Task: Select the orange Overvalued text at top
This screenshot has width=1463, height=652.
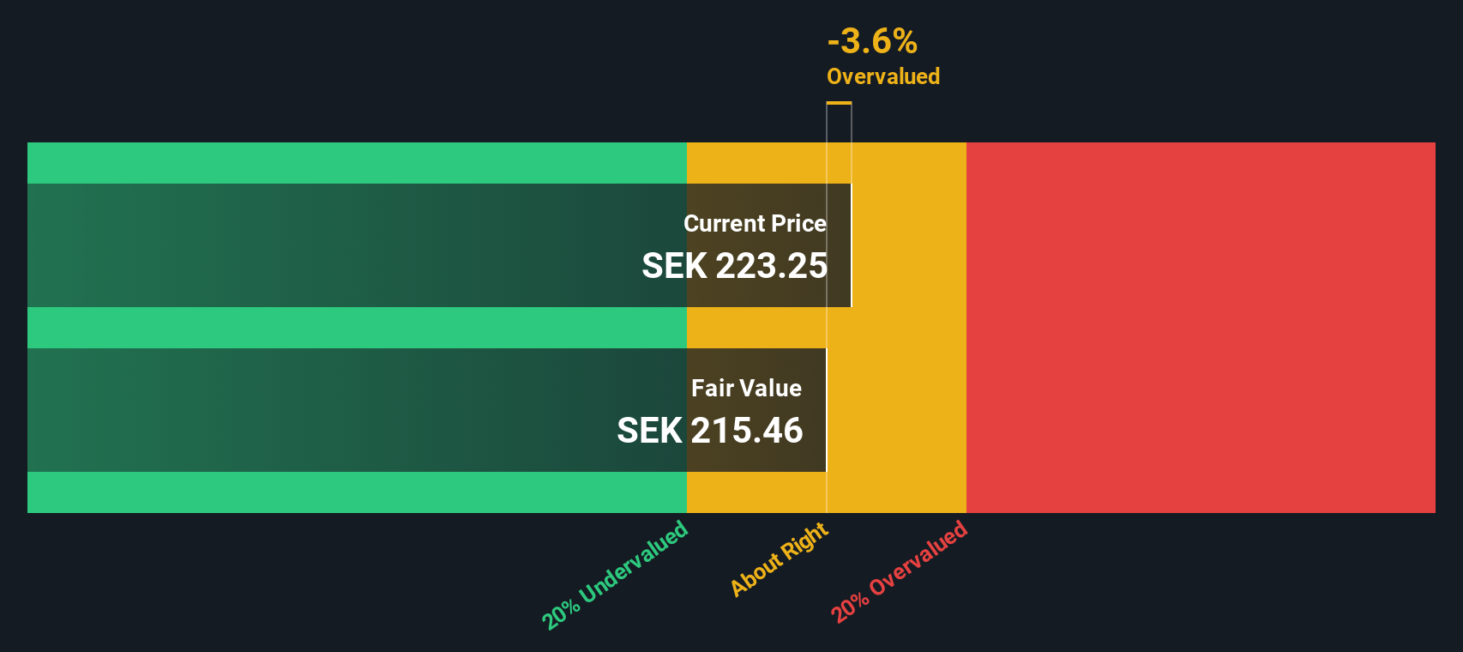Action: [x=882, y=76]
